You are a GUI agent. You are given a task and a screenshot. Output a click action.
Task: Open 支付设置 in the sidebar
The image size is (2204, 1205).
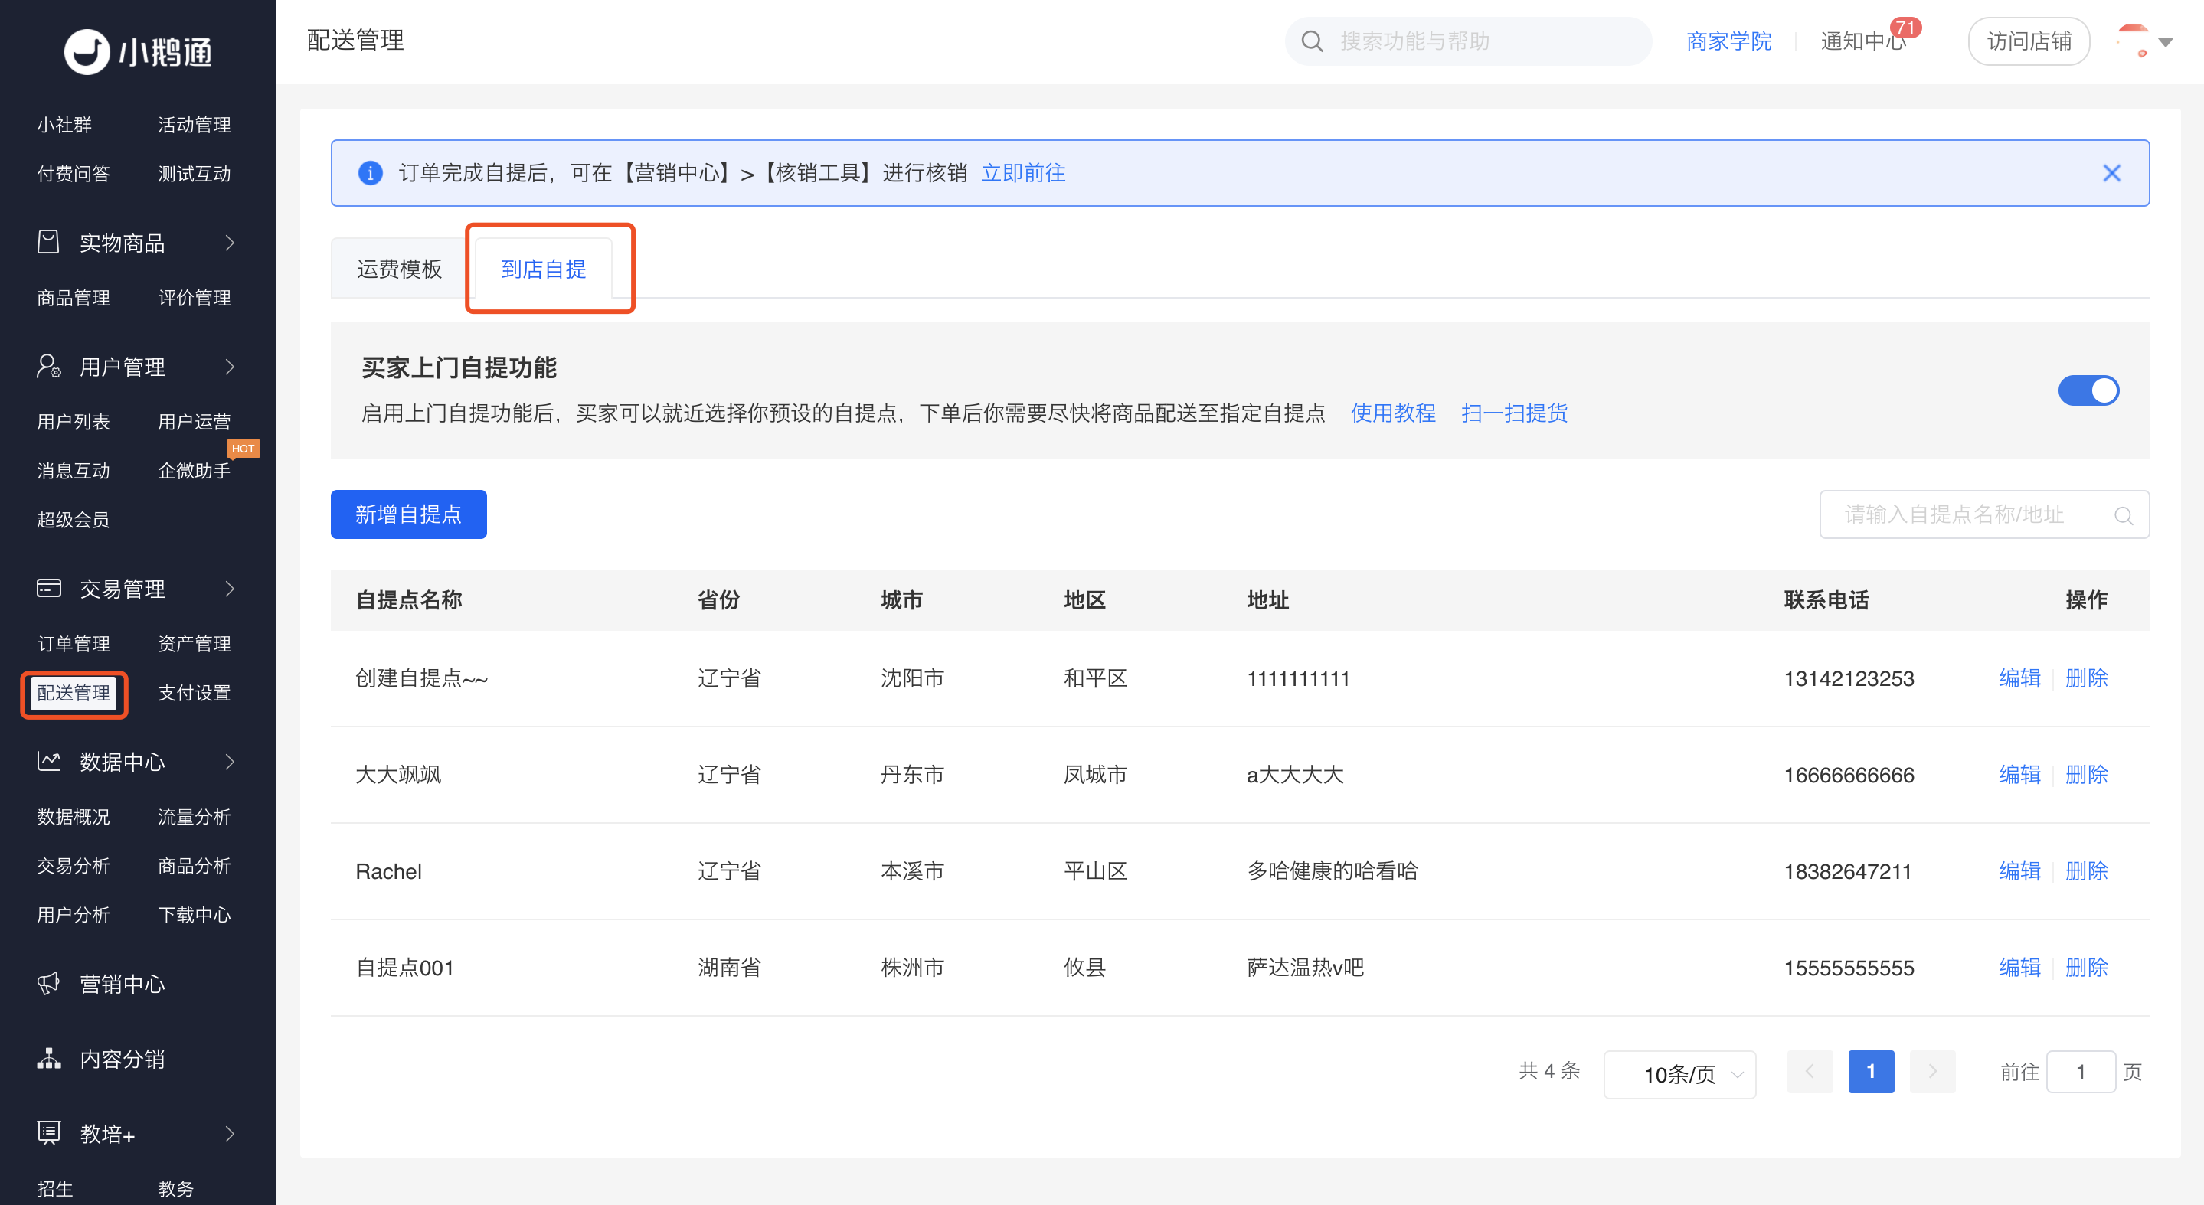[195, 693]
